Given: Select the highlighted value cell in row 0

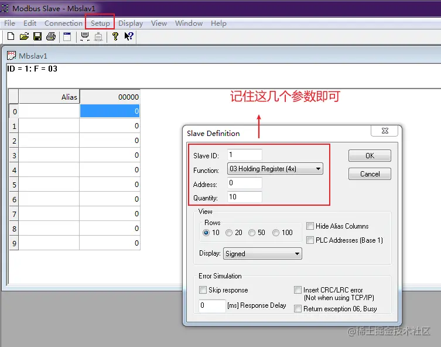Looking at the screenshot, I should [x=110, y=111].
